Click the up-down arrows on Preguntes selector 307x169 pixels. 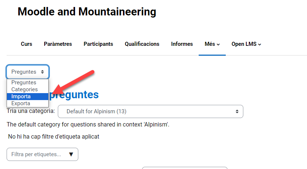pyautogui.click(x=42, y=72)
